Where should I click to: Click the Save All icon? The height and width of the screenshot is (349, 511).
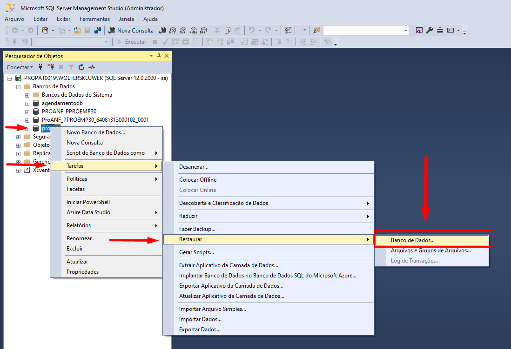tap(97, 30)
